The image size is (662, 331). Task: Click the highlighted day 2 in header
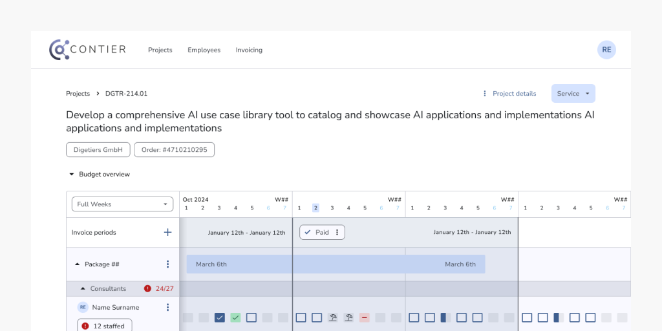pyautogui.click(x=315, y=208)
